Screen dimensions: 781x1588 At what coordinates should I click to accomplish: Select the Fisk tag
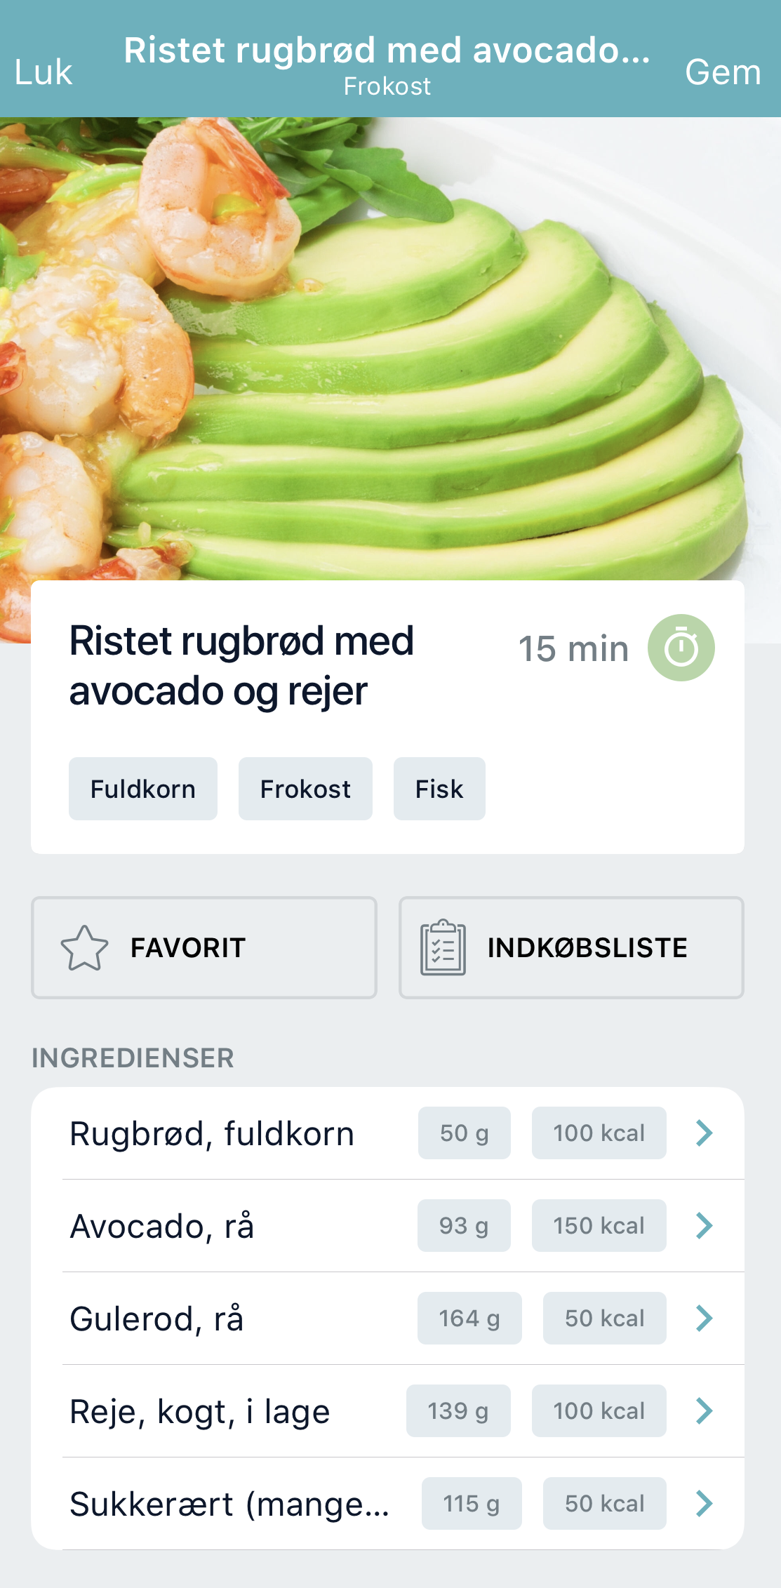coord(439,789)
